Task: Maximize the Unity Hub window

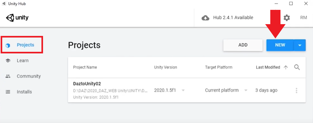Action: click(291, 3)
